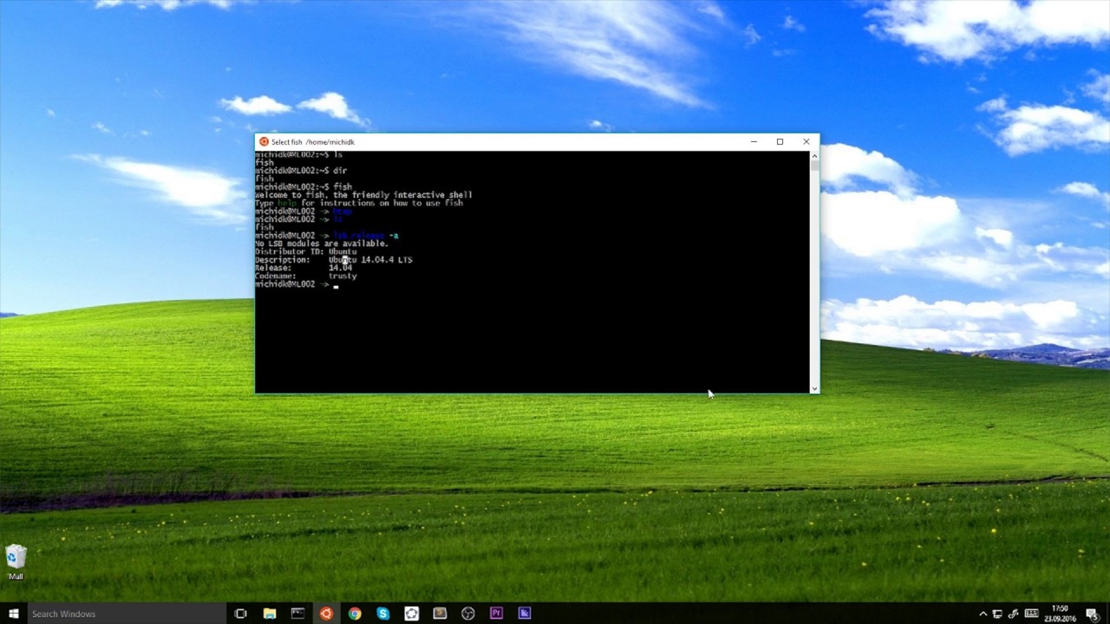This screenshot has height=624, width=1110.
Task: Click the 'No LSB modules are available.' line
Action: click(x=322, y=244)
